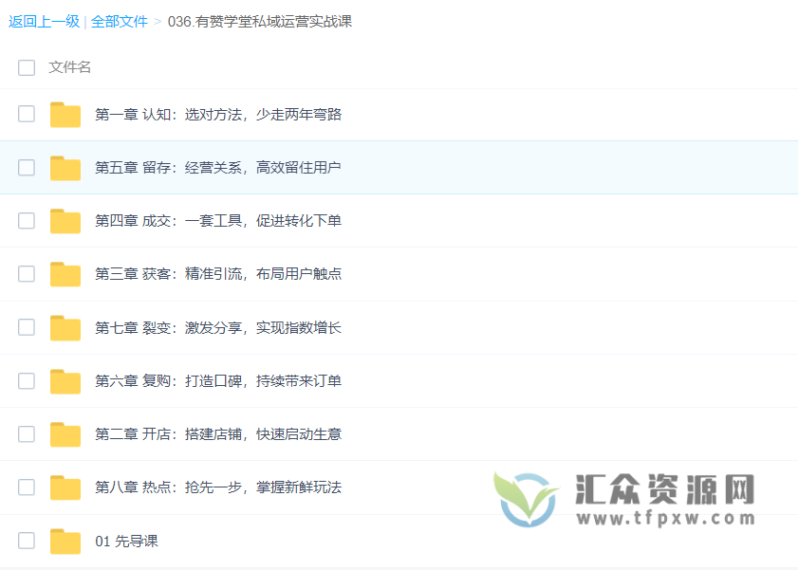Open the 第二章 开店 folder icon
The height and width of the screenshot is (570, 798).
pos(65,433)
